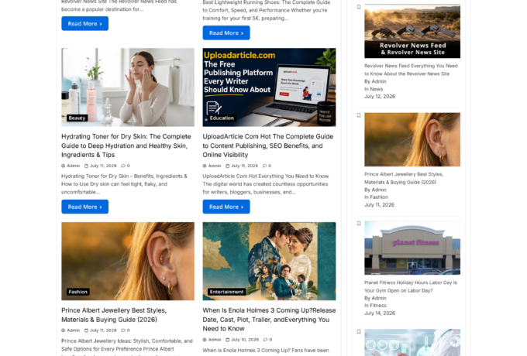This screenshot has width=527, height=356.
Task: Click author icon under Prince Albert Jewellery main article
Action: (x=64, y=330)
